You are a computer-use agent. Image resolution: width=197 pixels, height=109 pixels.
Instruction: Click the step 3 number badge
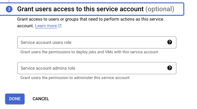coord(9,9)
